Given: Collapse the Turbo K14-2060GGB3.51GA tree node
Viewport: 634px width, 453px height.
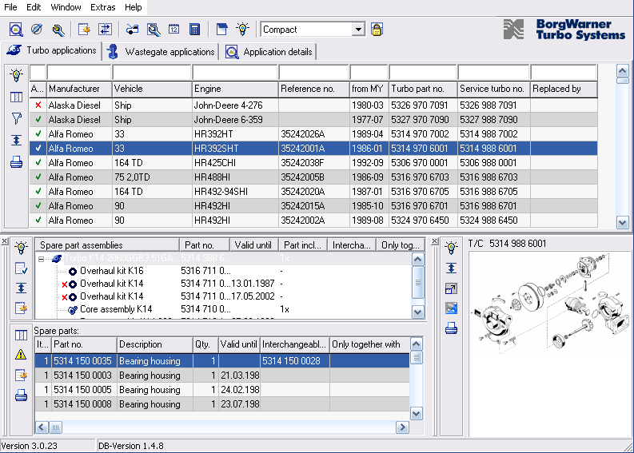Looking at the screenshot, I should coord(42,259).
